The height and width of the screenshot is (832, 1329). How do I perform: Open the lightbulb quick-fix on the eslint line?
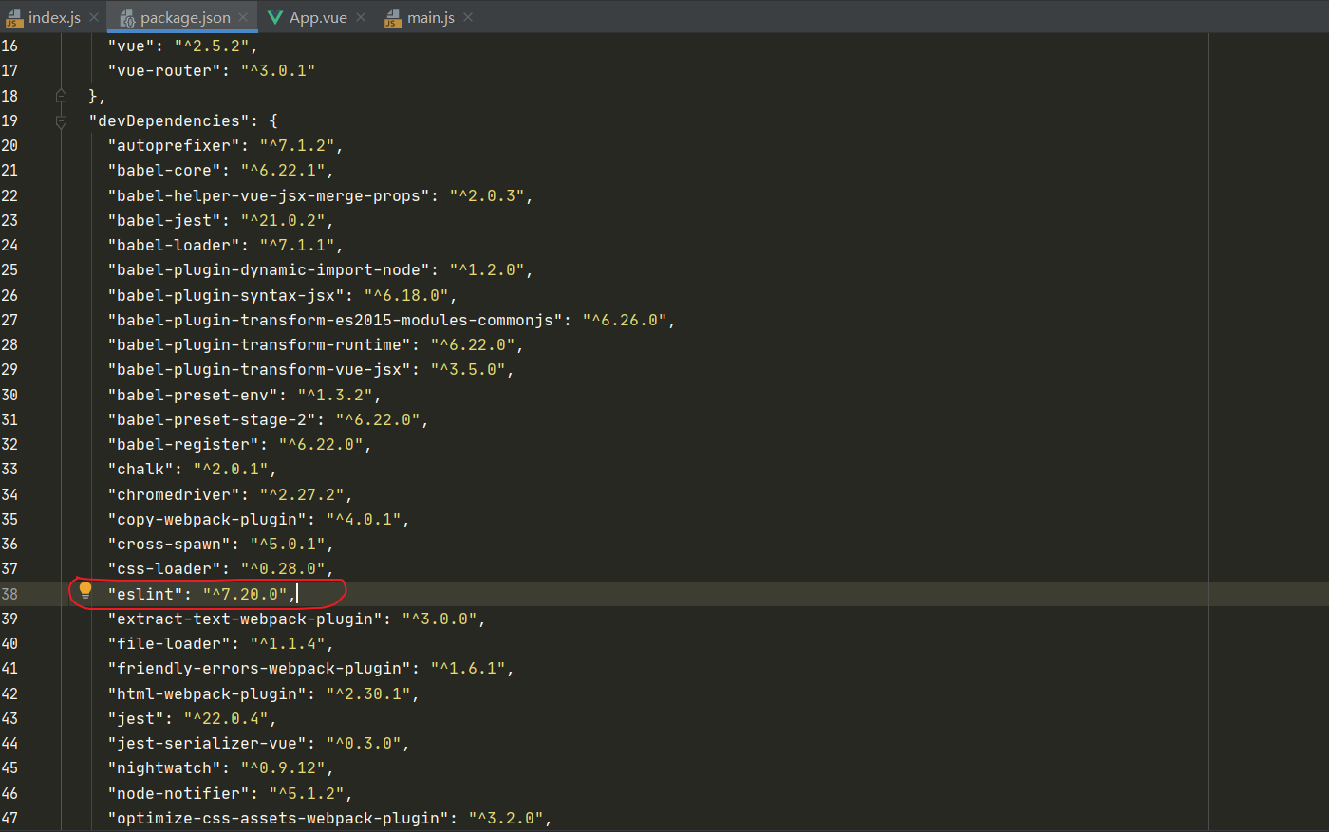tap(85, 591)
